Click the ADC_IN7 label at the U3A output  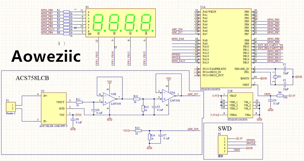tap(193, 94)
